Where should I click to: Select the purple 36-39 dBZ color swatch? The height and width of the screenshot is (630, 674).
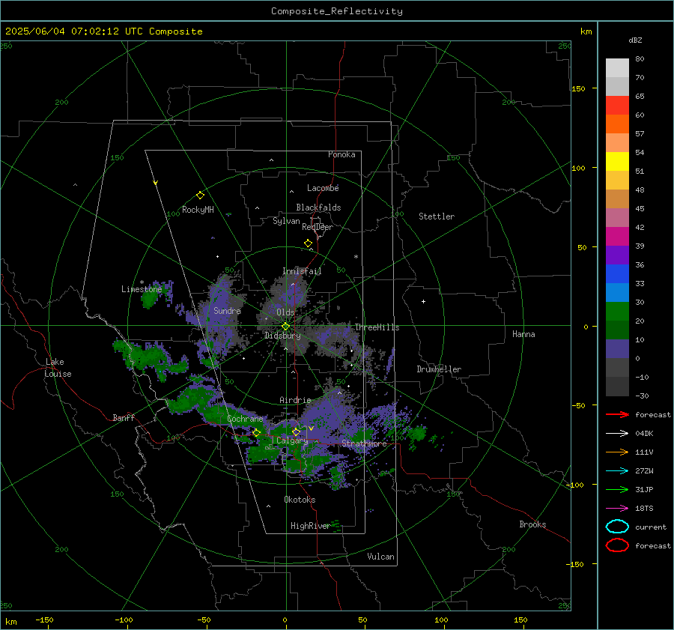[x=617, y=255]
